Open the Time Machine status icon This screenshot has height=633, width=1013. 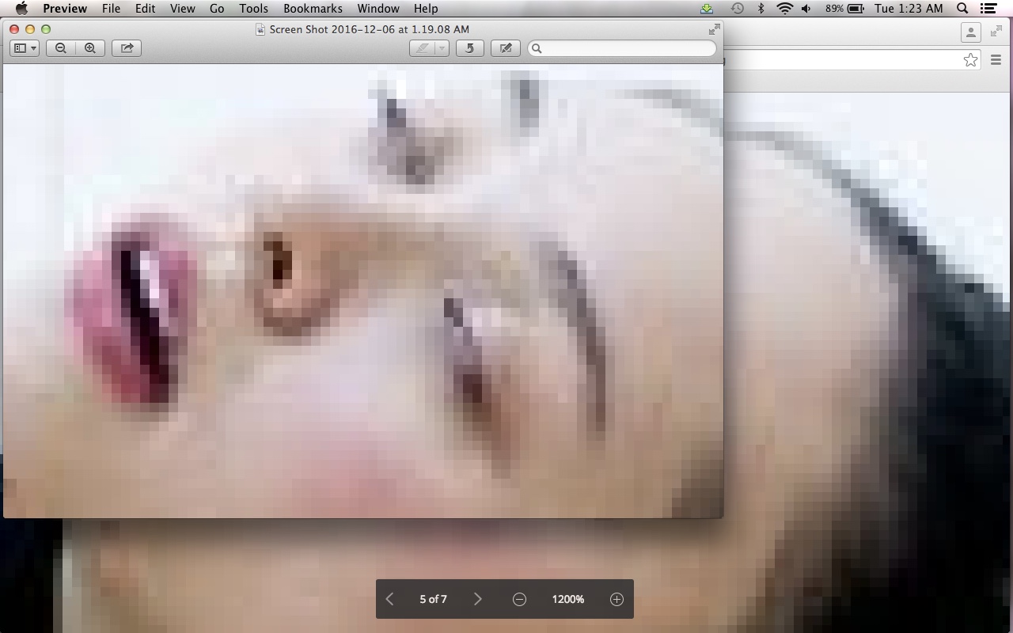737,9
